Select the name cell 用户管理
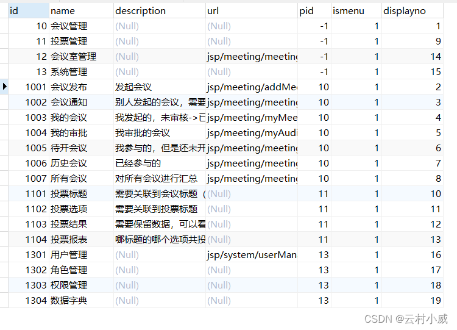The width and height of the screenshot is (457, 330). coord(81,254)
